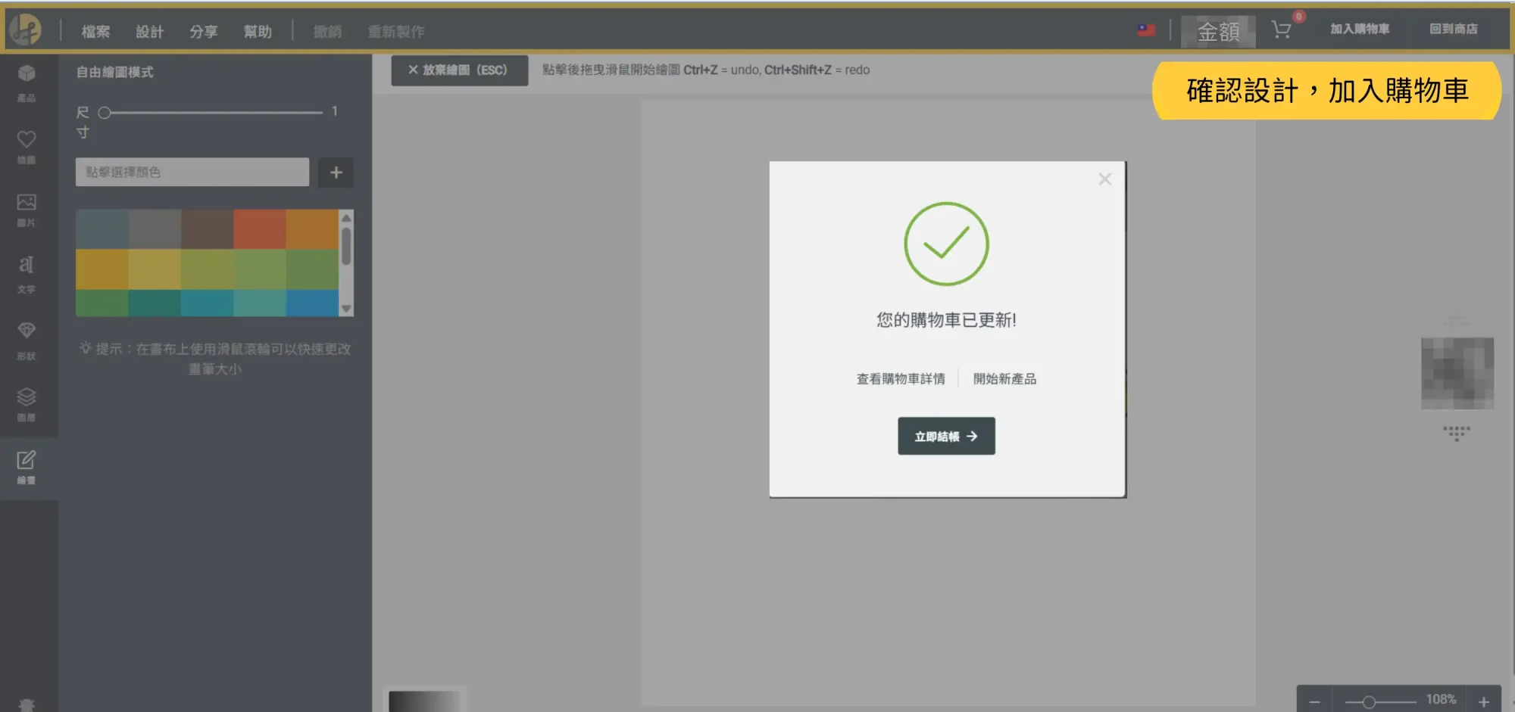Open the 形狀 (Shapes) diamond icon
Screen dimensions: 1515x712
click(27, 339)
